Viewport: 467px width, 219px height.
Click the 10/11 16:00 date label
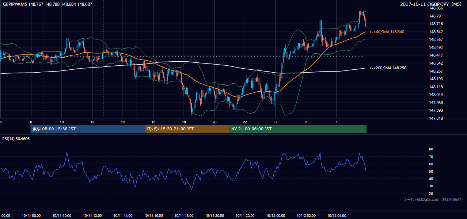(x=153, y=215)
